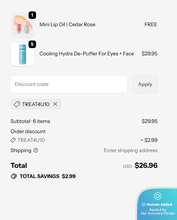Click the quantity 5 badge on De-Puffer
The width and height of the screenshot is (177, 220).
[x=32, y=45]
